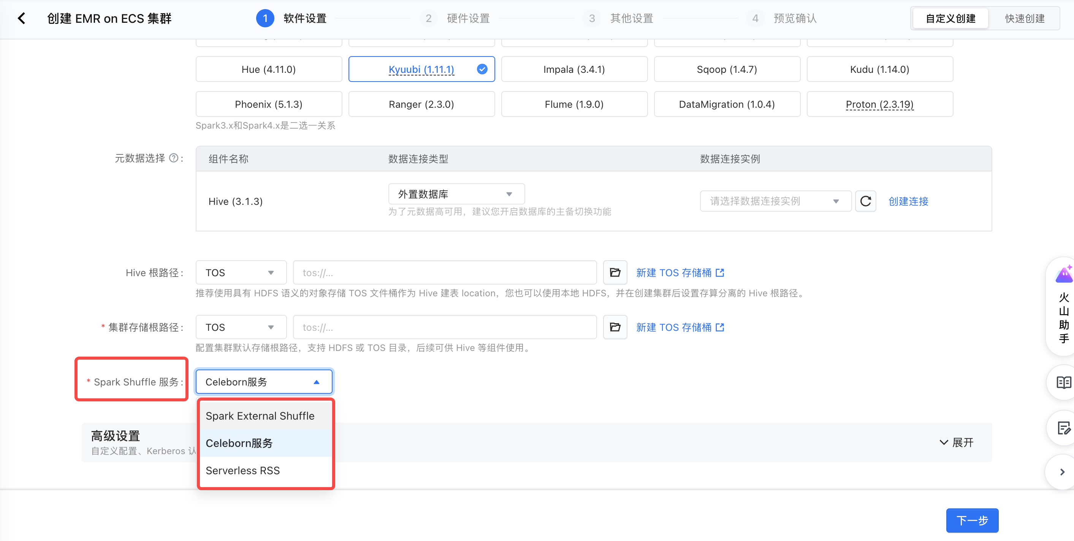Select the Kudu (1.14.0) component

tap(880, 69)
